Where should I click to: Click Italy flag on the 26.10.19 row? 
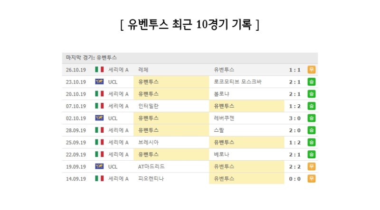(99, 70)
